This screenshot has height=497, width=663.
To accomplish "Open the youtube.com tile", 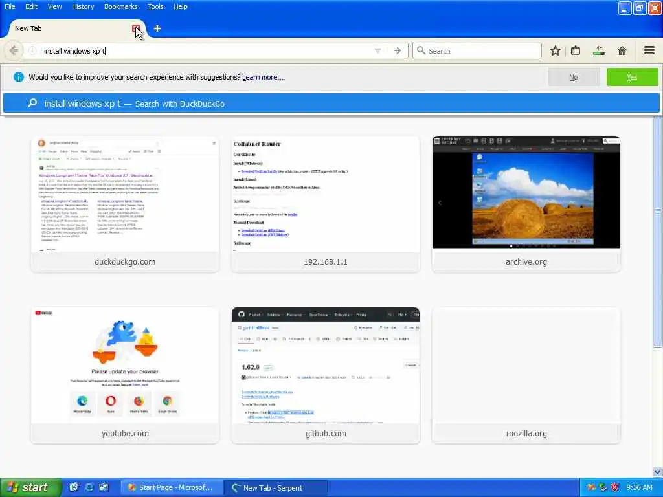I will (x=125, y=376).
